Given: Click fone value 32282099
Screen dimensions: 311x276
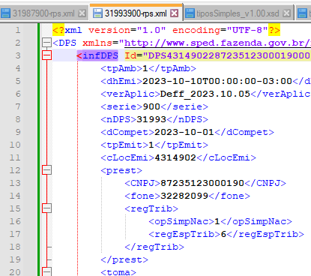Looking at the screenshot, I should coord(184,196).
